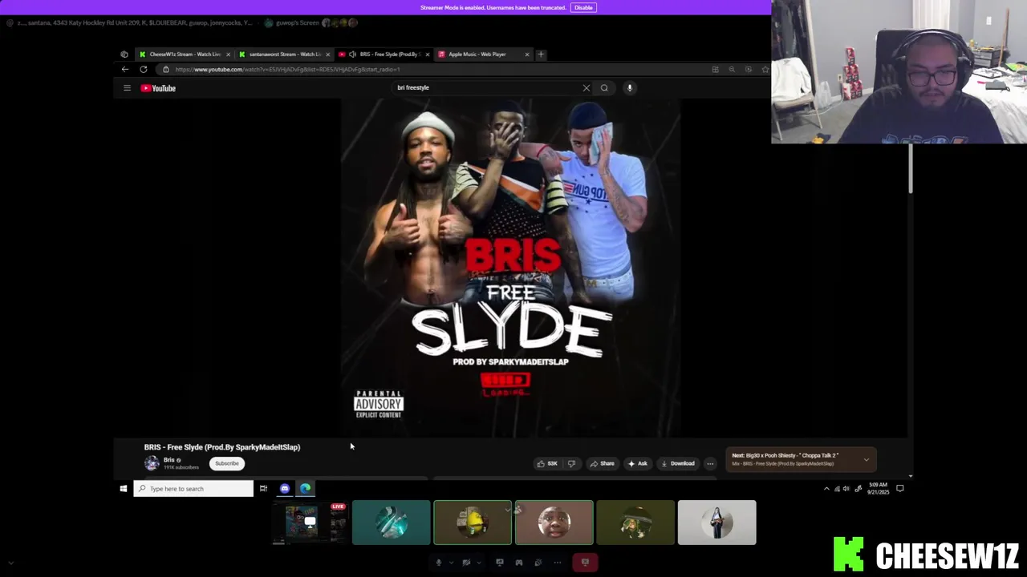Focus the YouTube URL address bar

433,70
